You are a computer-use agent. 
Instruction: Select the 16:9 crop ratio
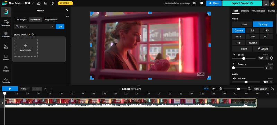[x=266, y=30]
